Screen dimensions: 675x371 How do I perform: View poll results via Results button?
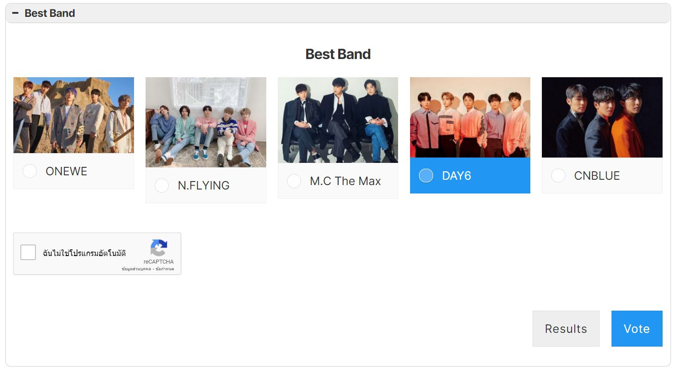click(x=566, y=329)
